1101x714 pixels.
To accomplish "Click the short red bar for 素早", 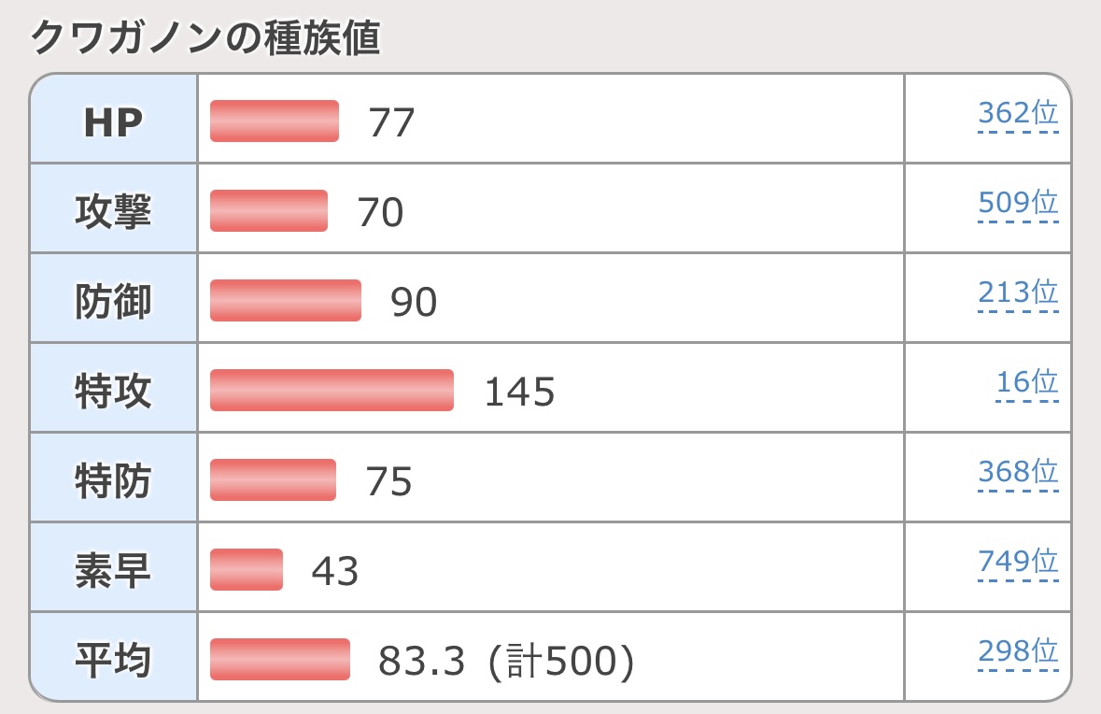I will 247,570.
